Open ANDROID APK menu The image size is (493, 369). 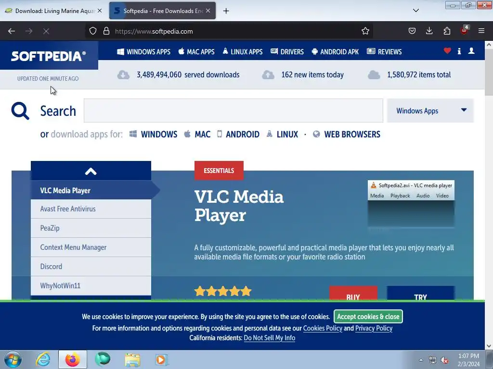335,52
